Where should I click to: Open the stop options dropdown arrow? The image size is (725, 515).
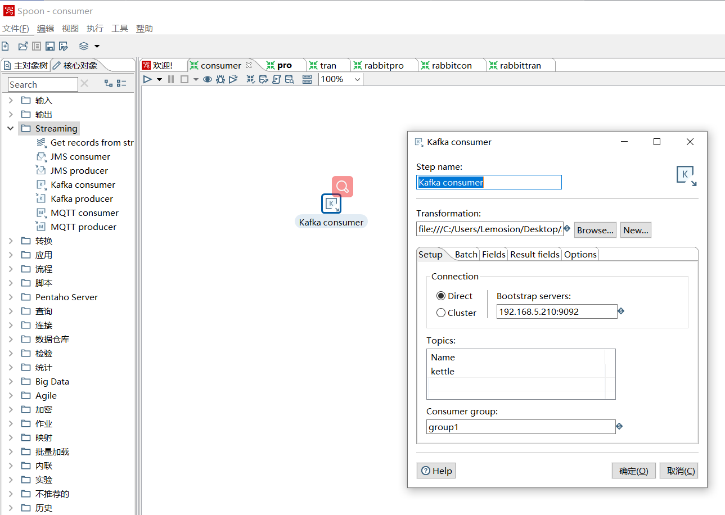tap(196, 79)
